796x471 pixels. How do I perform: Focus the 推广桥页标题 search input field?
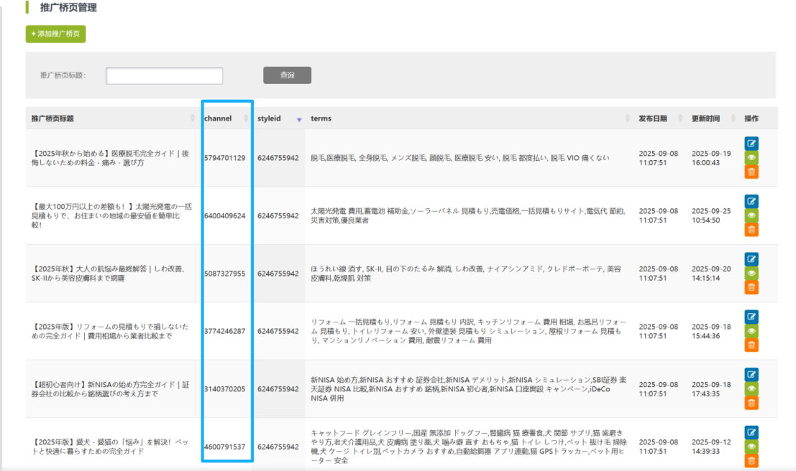point(164,75)
